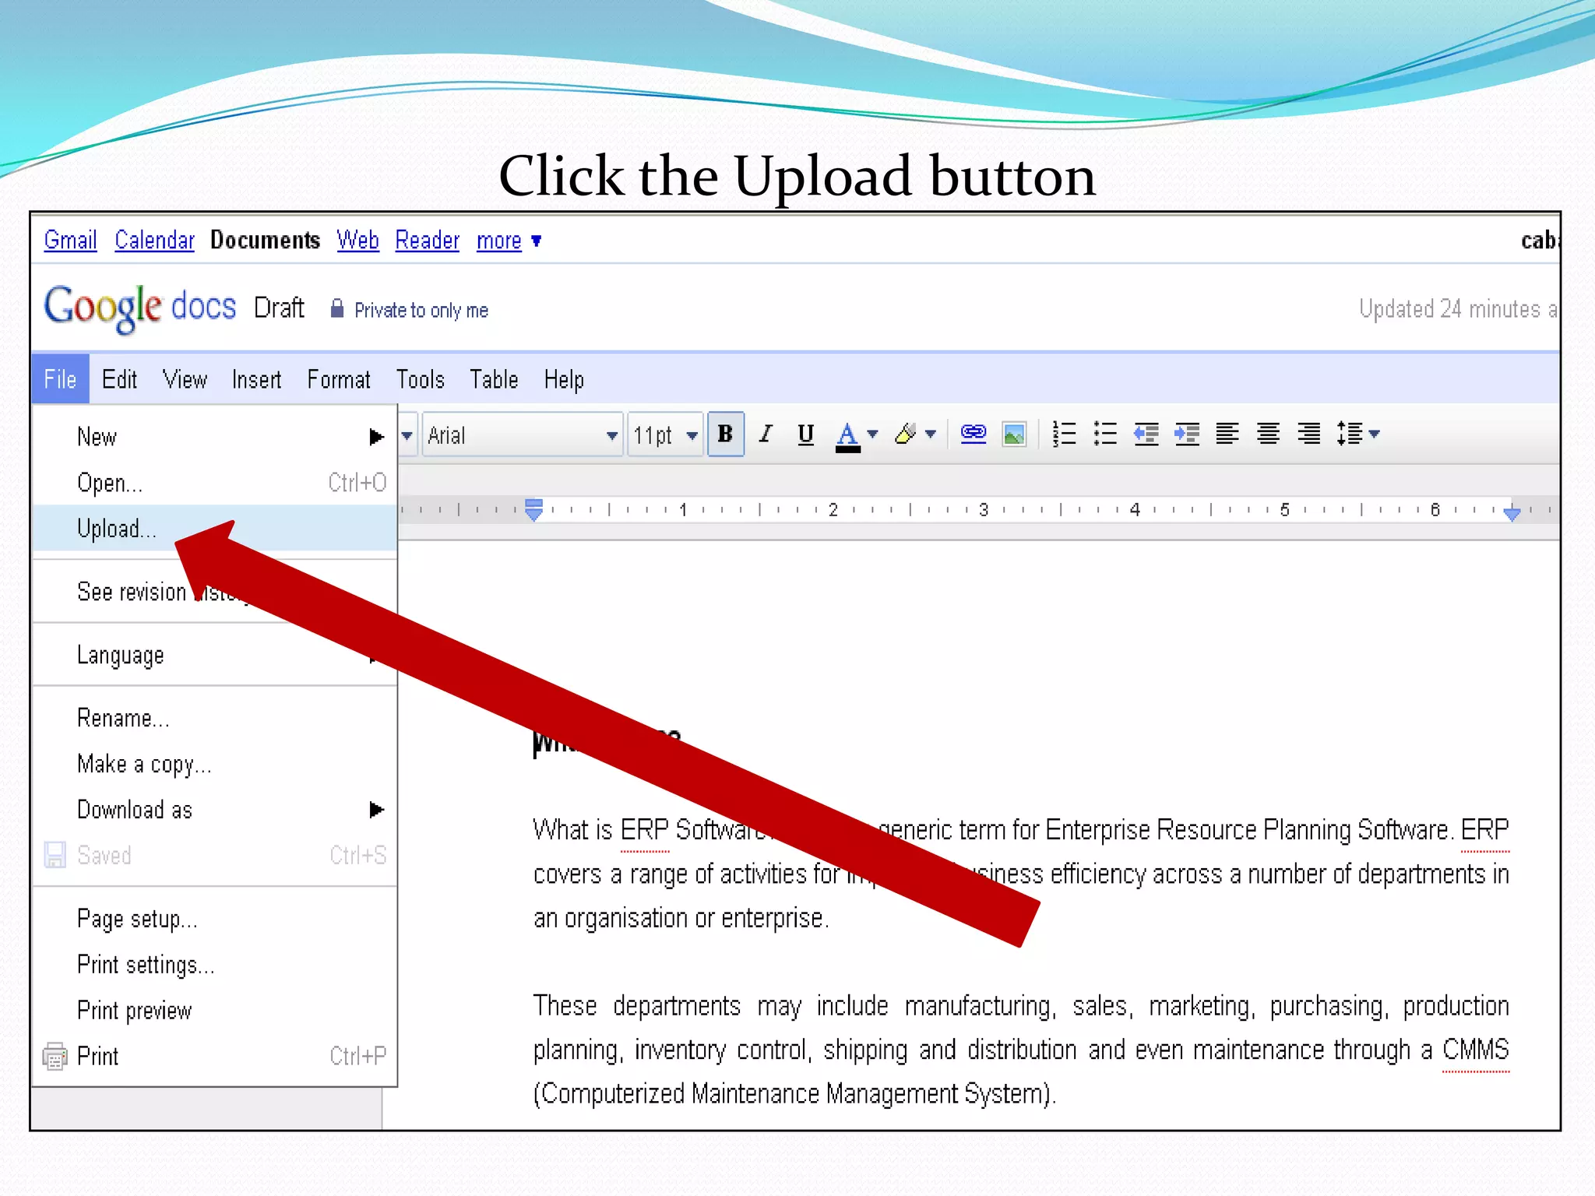This screenshot has width=1595, height=1196.
Task: Click the Updated 24 minutes ago text
Action: tap(1458, 309)
